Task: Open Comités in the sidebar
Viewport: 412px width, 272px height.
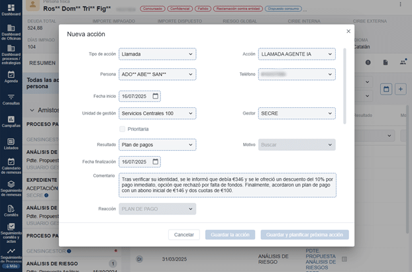Action: click(11, 210)
